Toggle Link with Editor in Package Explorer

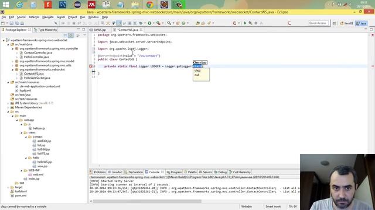click(71, 35)
